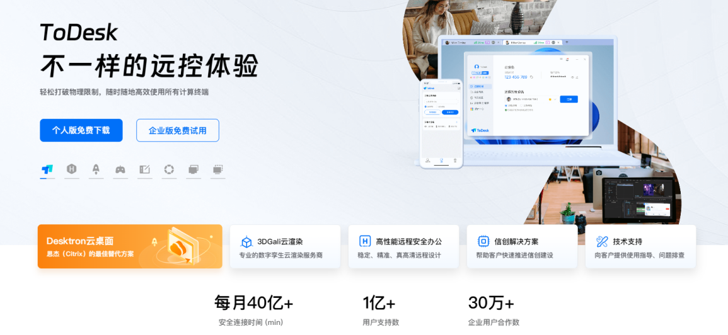Open the 技术支持 card
Screen dimensions: 728x335
[640, 247]
